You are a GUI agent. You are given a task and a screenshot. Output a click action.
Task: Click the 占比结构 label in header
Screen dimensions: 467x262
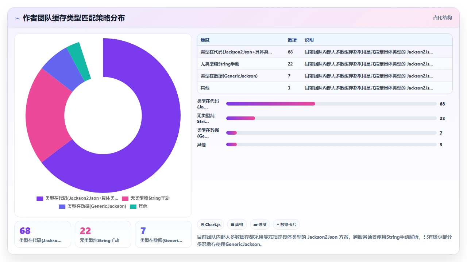[x=442, y=17]
